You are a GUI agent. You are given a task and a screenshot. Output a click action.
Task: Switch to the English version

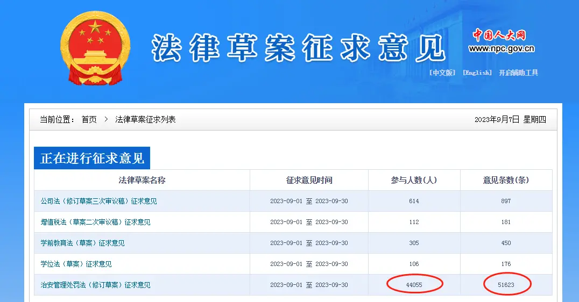[477, 73]
